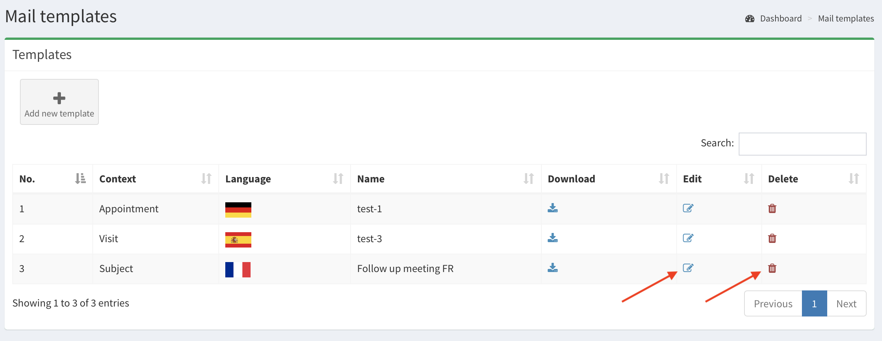The height and width of the screenshot is (341, 882).
Task: Go to the Previous page
Action: pos(773,304)
